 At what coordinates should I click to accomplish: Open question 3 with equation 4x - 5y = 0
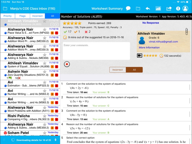(126, 115)
